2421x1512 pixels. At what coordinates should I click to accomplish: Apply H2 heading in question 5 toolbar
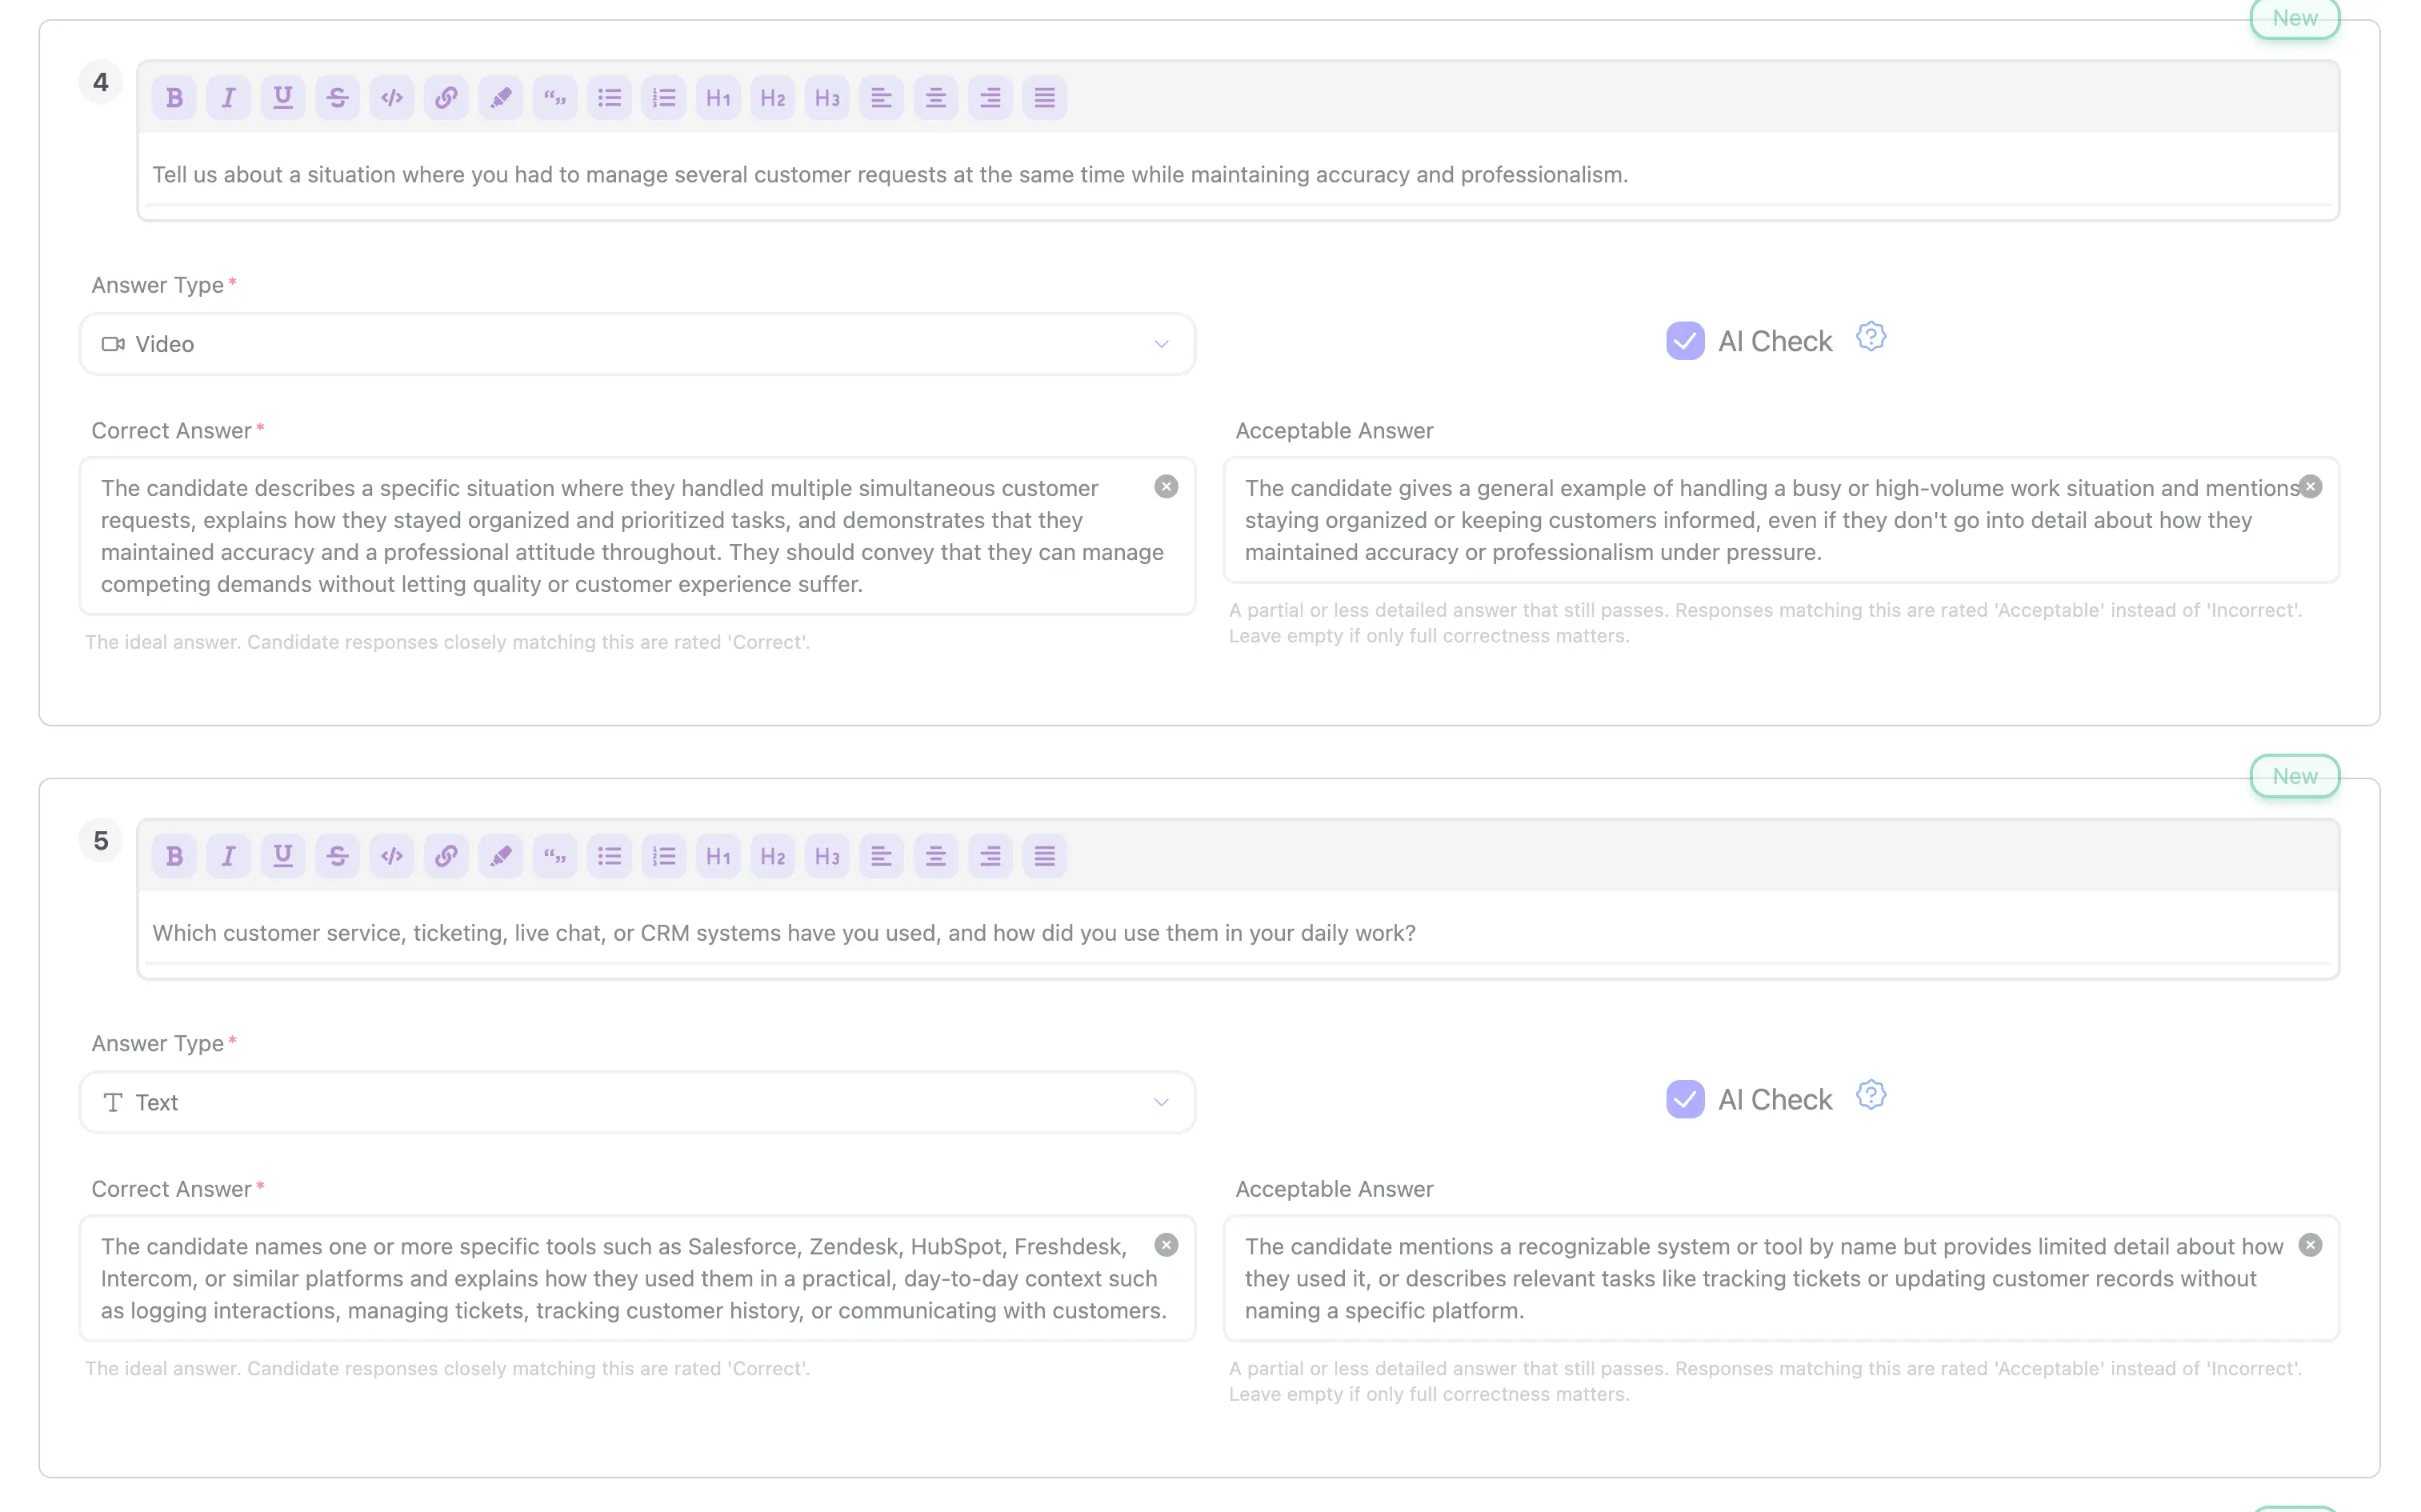(x=773, y=856)
